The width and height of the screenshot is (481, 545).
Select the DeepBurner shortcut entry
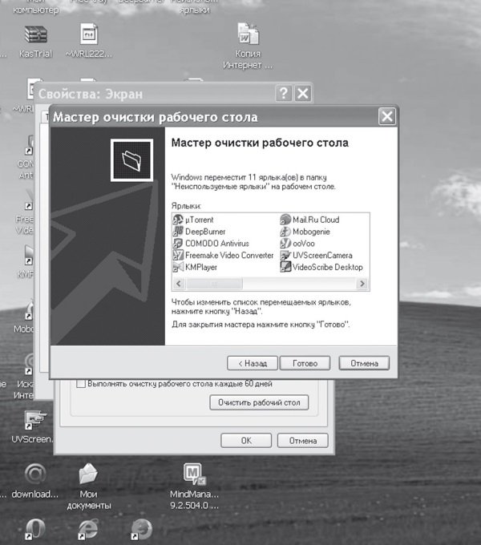click(199, 232)
